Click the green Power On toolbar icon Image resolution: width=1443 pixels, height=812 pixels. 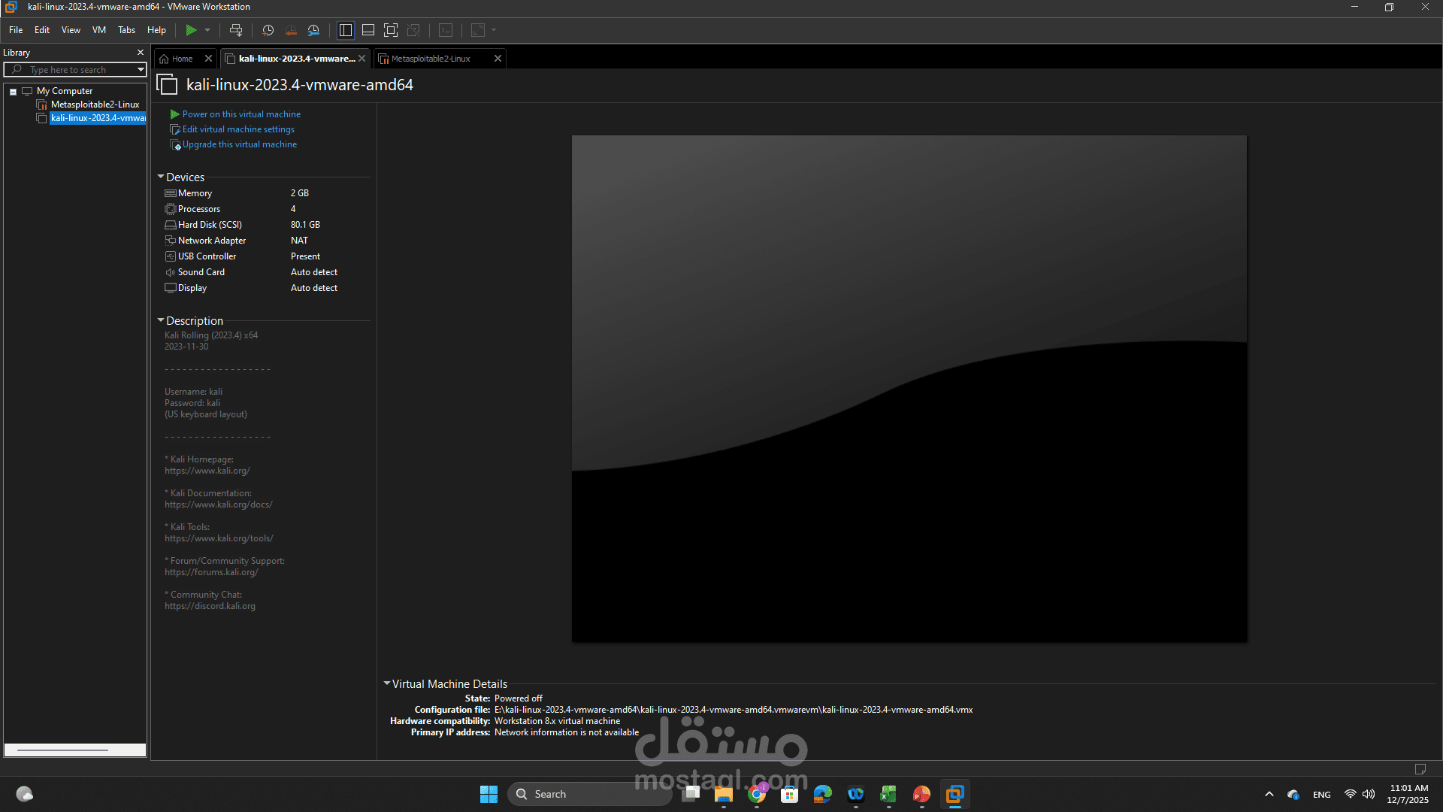(x=191, y=30)
